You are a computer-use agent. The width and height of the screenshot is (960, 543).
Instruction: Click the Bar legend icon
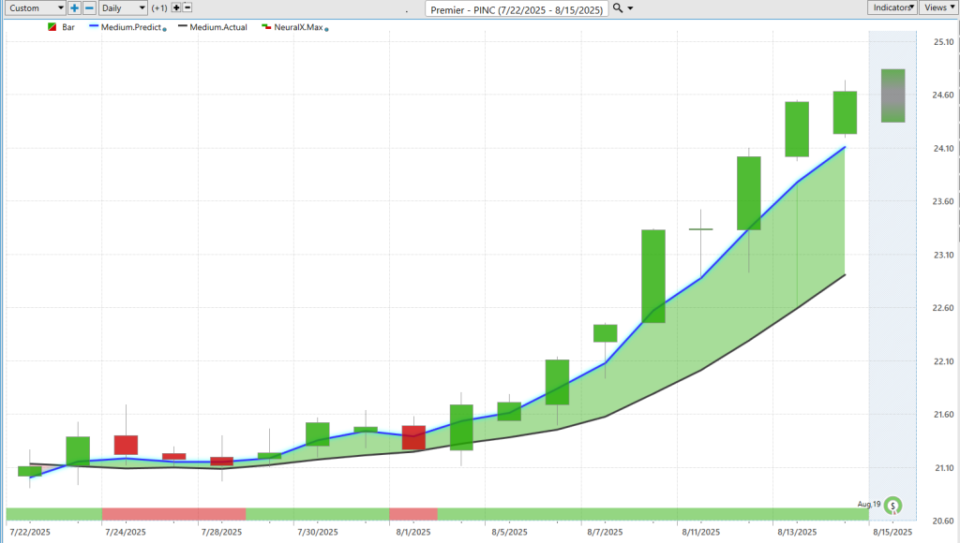52,28
